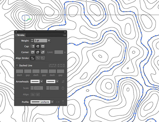The image size is (159, 122).
Task: Select the Butt Cap icon
Action: tap(33, 46)
